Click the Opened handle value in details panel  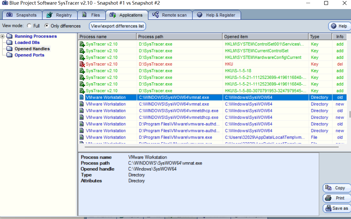point(152,169)
